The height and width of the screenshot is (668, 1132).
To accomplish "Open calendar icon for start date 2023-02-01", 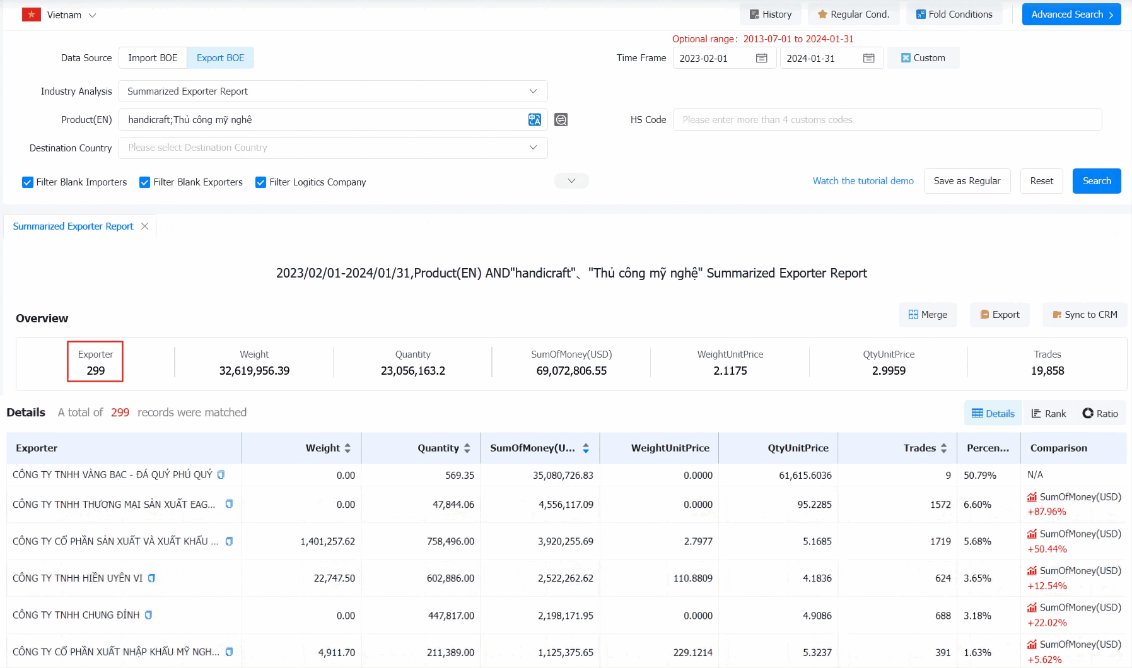I will (761, 58).
